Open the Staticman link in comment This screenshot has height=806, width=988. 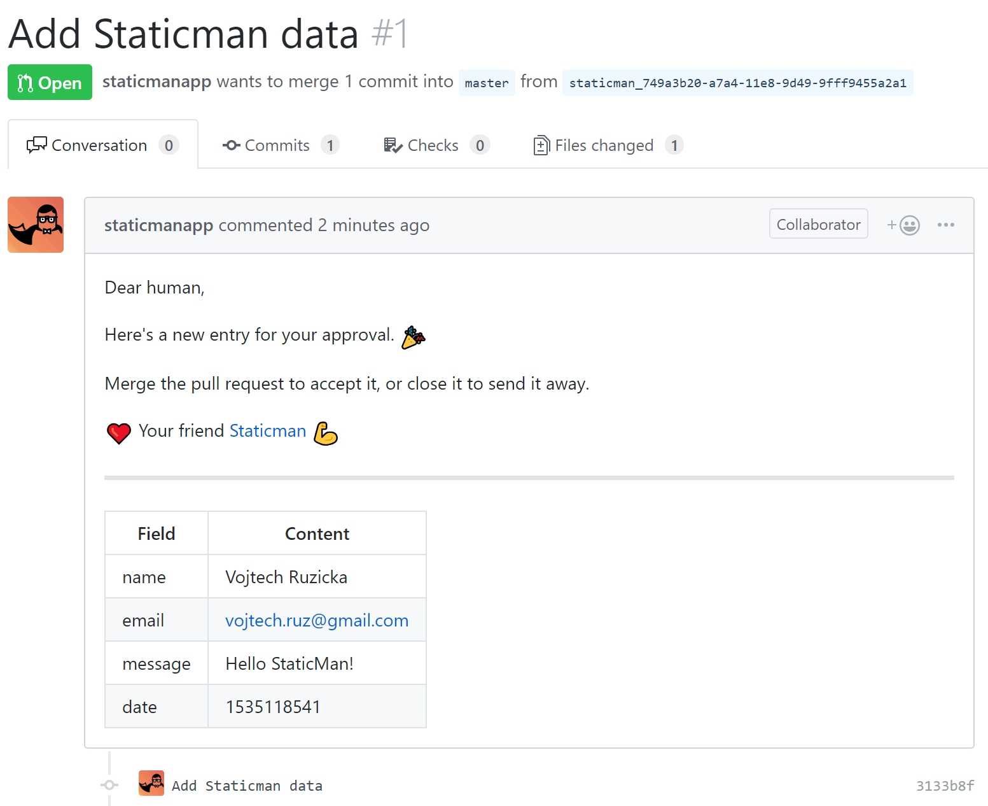[x=267, y=431]
